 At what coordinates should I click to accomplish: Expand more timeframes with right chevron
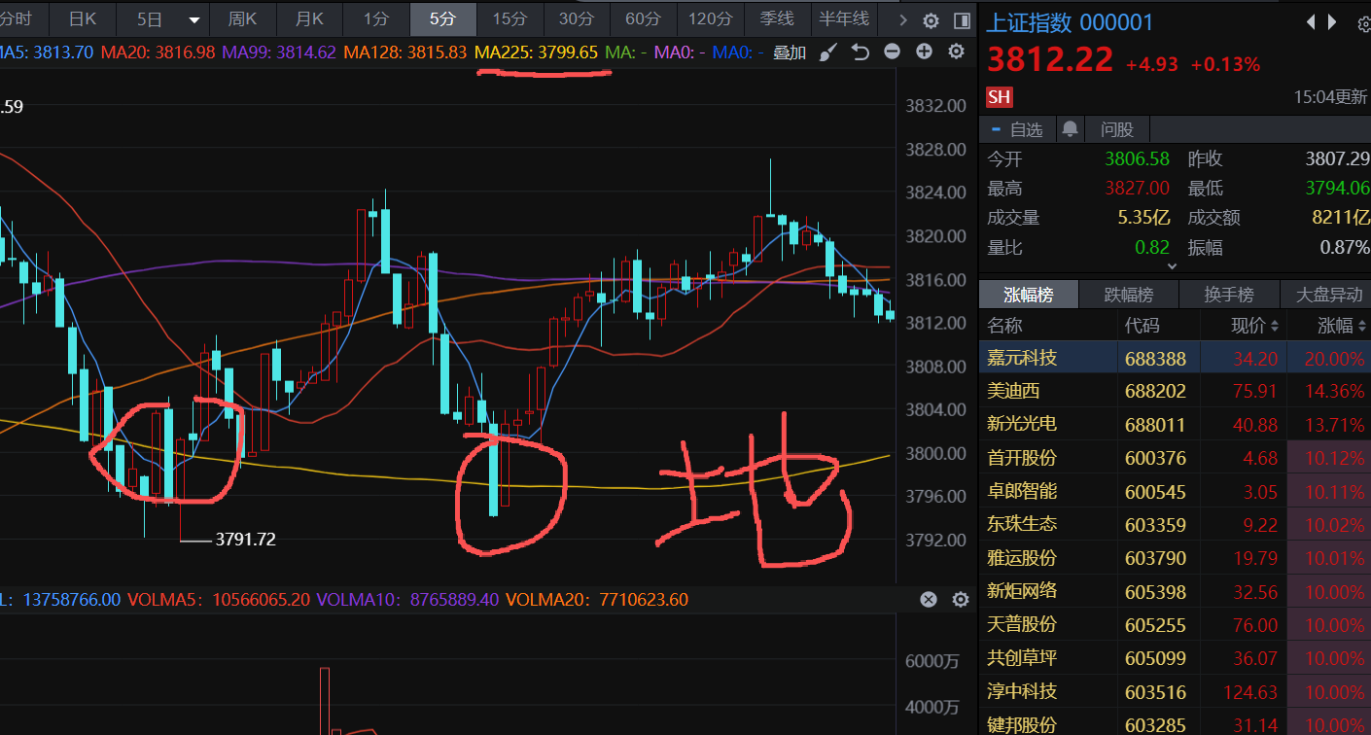tap(903, 19)
